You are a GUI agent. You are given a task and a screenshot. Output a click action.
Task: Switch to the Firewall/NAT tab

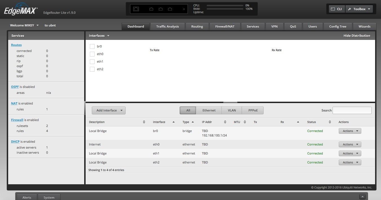point(224,26)
